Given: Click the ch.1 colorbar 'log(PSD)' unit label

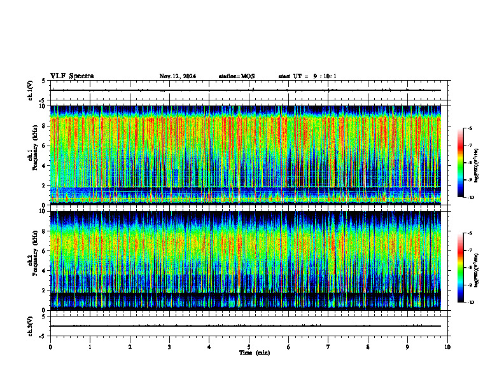Looking at the screenshot, I should point(477,165).
